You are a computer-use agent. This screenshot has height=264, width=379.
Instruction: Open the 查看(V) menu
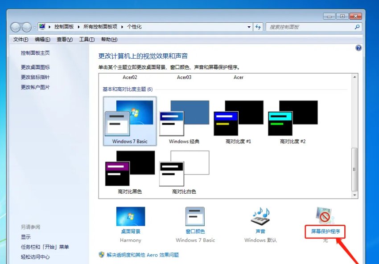(x=65, y=39)
